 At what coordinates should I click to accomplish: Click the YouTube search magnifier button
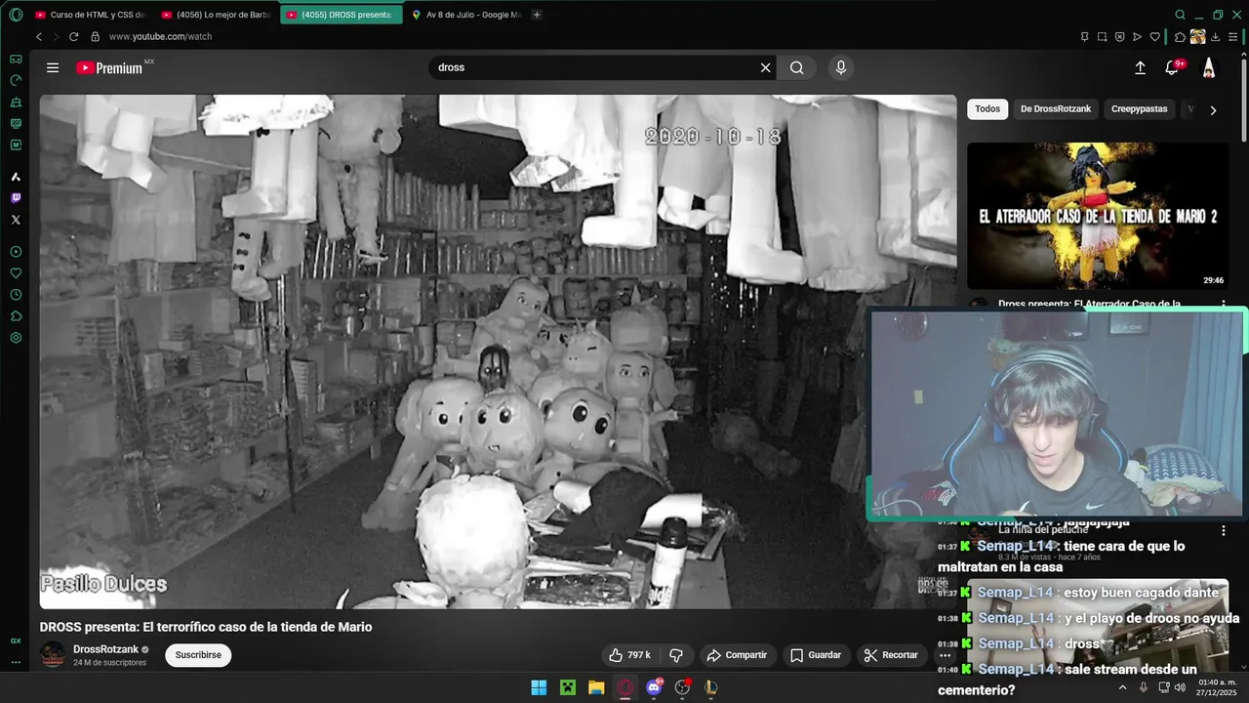click(797, 67)
